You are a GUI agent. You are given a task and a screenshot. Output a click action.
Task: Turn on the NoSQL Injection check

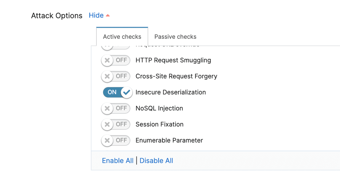(x=116, y=108)
